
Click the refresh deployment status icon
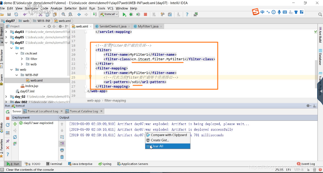pyautogui.click(x=15, y=137)
